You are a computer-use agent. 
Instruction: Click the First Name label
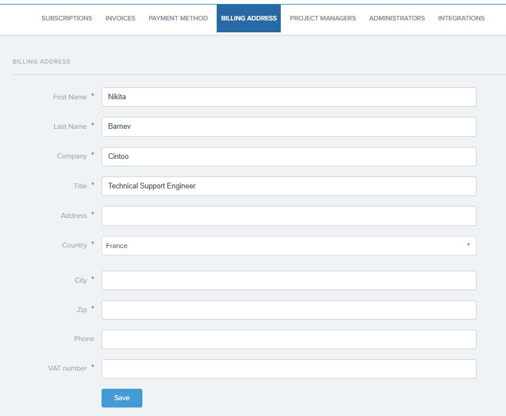pos(70,97)
